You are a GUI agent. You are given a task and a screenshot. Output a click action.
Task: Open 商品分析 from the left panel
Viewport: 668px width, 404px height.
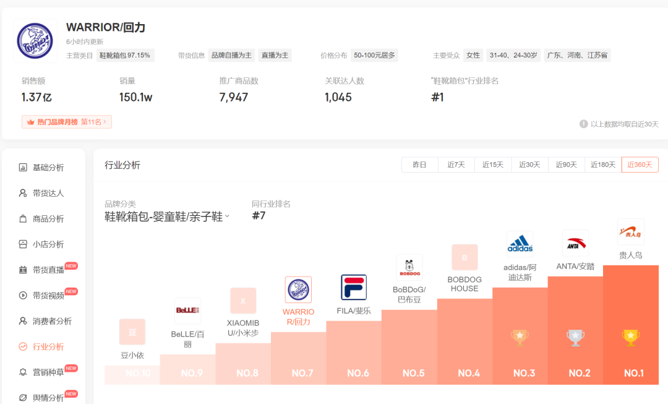(x=48, y=218)
